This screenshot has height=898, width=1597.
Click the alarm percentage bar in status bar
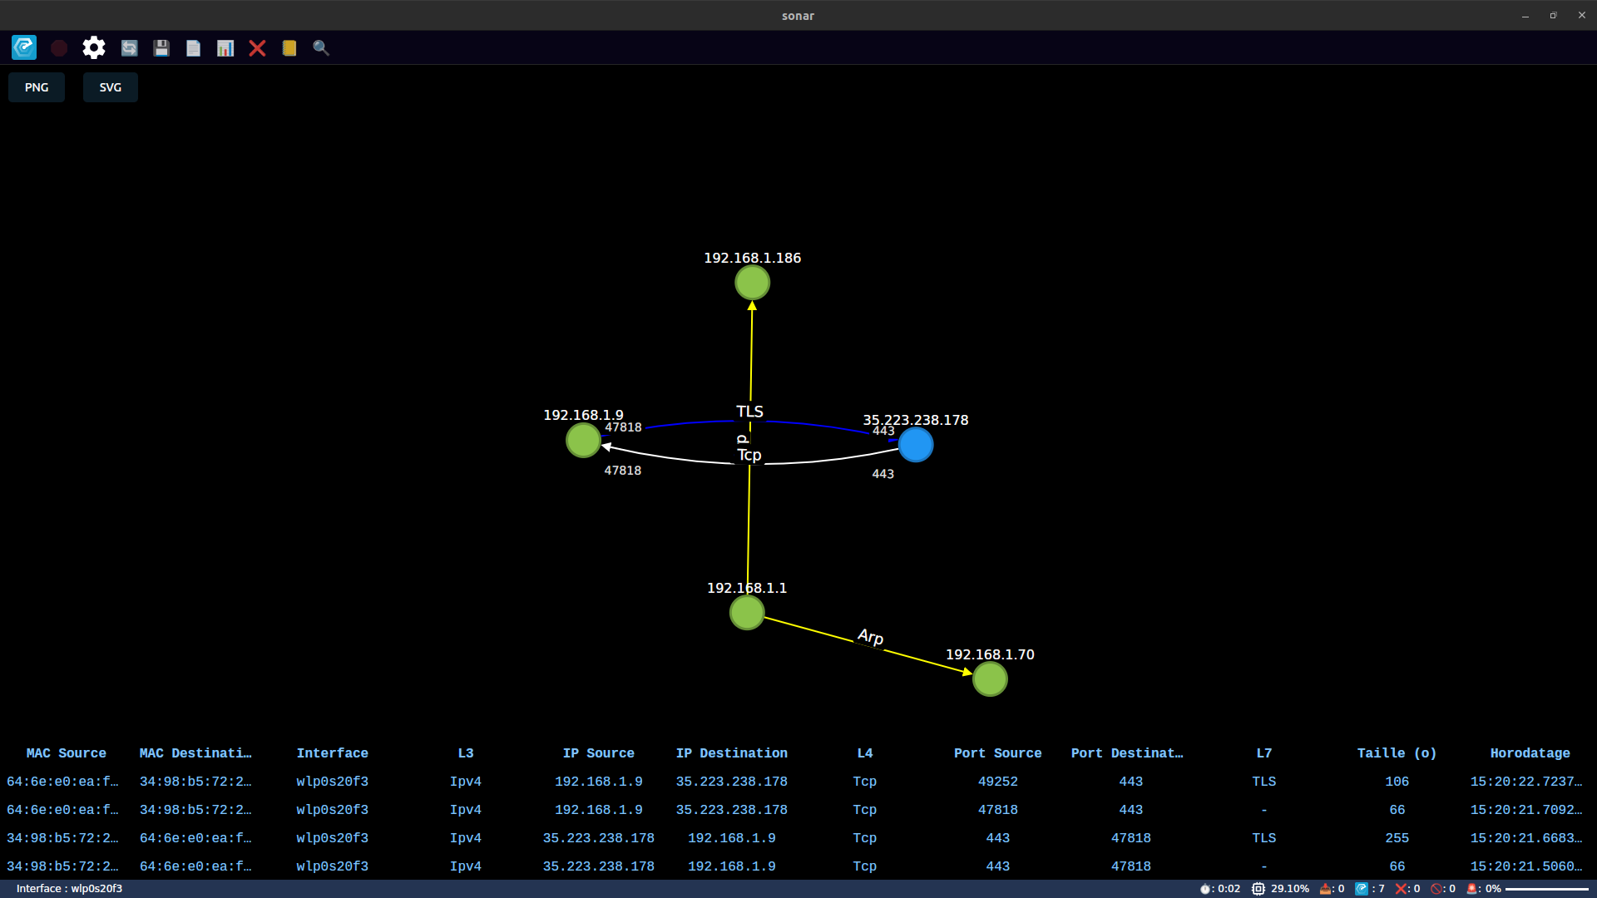tap(1546, 889)
